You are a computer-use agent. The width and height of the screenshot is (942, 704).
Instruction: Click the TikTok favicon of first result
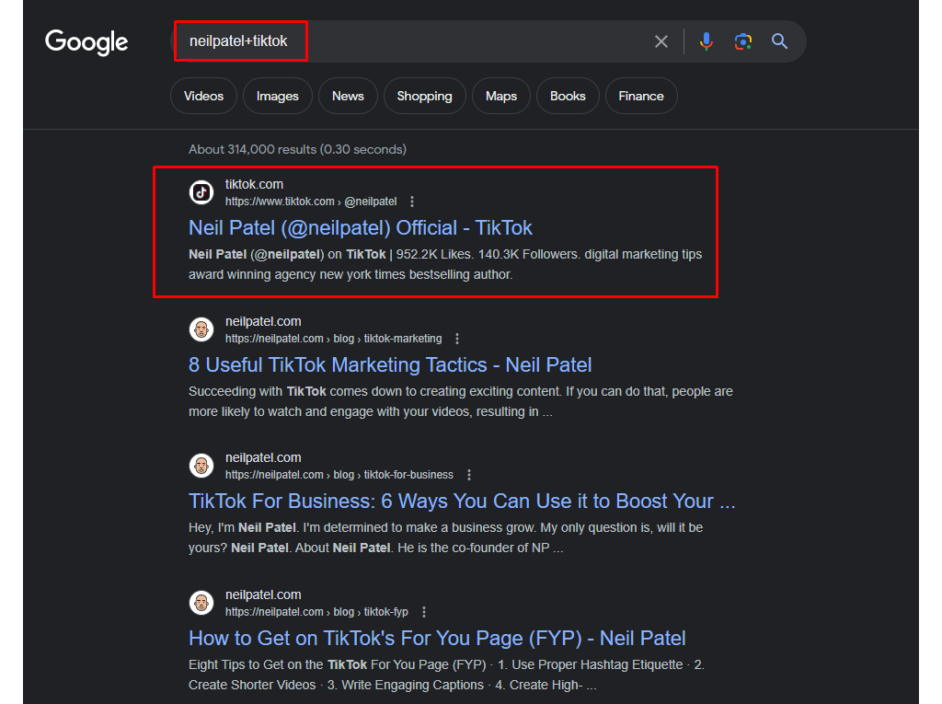201,192
